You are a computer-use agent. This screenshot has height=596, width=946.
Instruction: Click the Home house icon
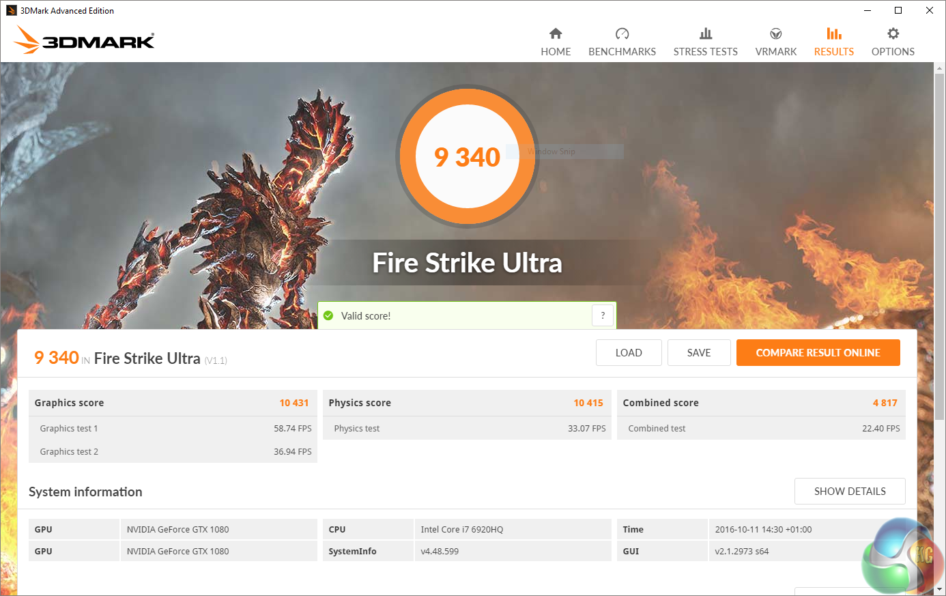point(556,33)
